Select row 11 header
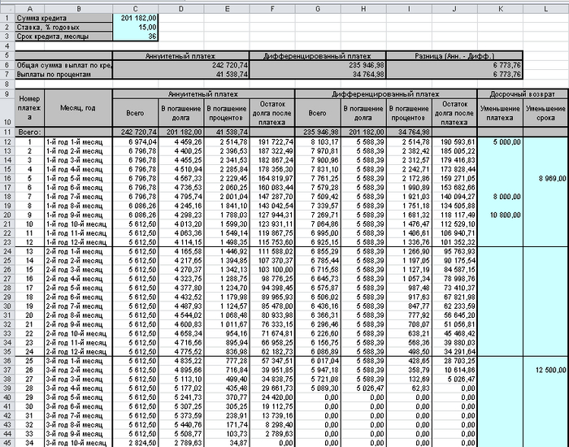 tap(6, 131)
